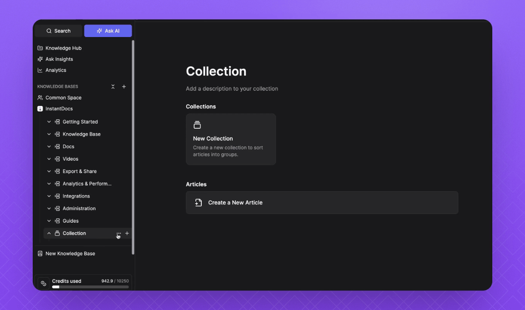Open the Search button
The image size is (525, 310).
coord(58,31)
